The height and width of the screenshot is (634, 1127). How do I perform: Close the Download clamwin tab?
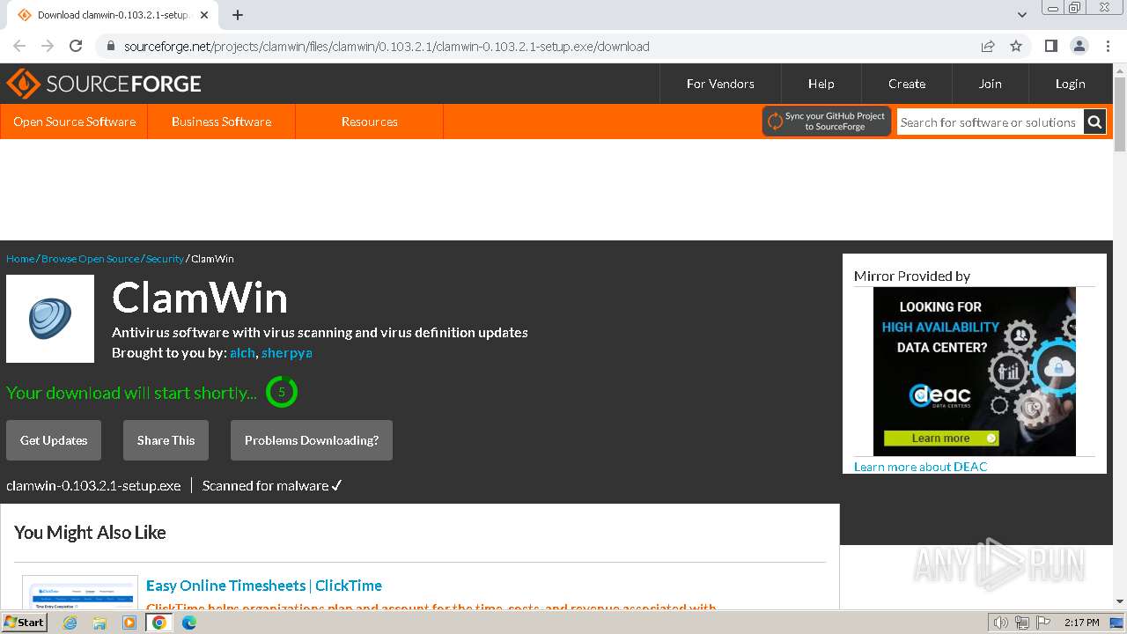coord(204,15)
